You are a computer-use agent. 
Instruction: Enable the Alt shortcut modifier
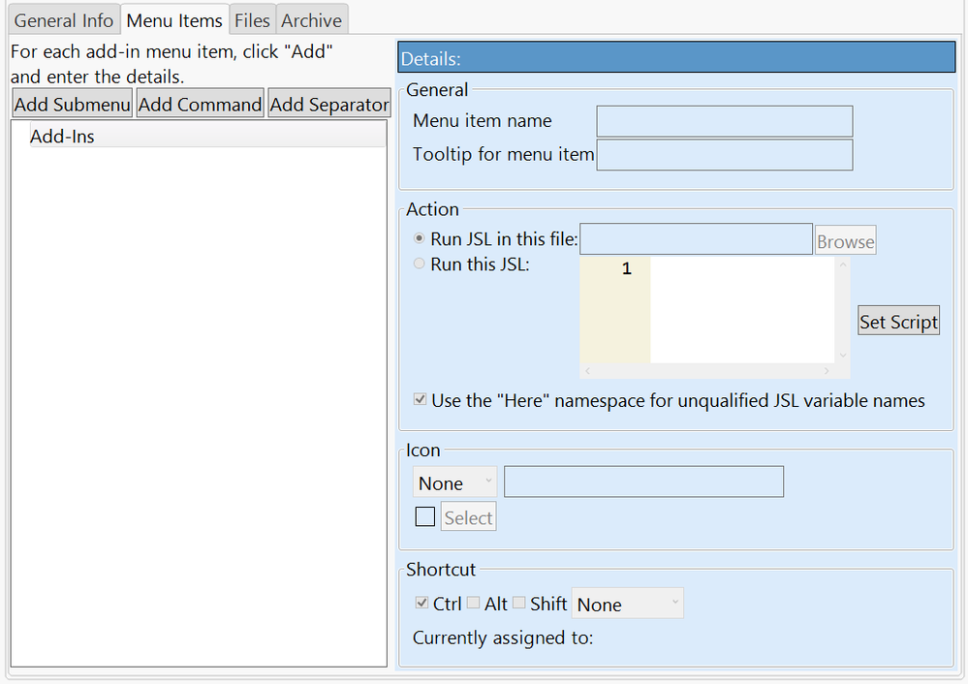click(473, 604)
